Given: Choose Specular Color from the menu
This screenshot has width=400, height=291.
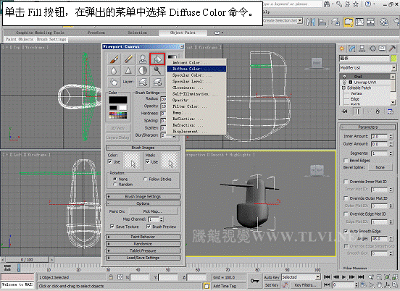Looking at the screenshot, I should click(196, 75).
